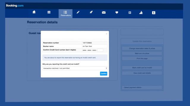Click Change reservation dates & prices

click(142, 48)
